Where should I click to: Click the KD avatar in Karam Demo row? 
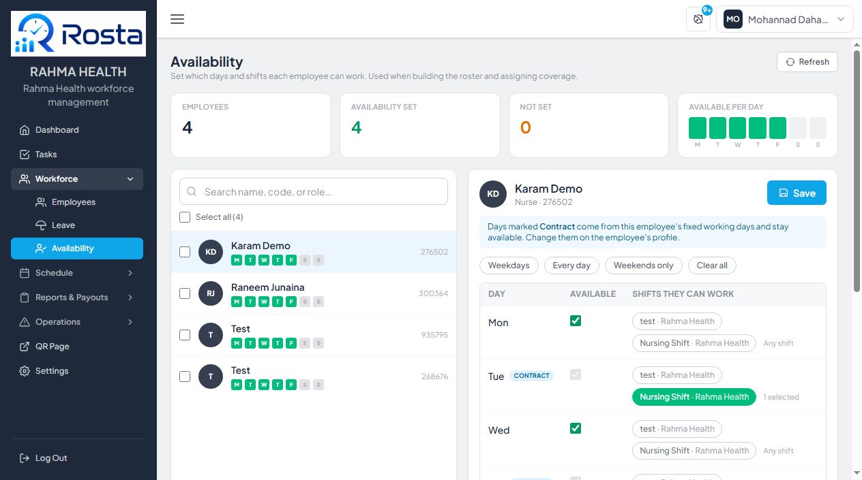coord(211,252)
